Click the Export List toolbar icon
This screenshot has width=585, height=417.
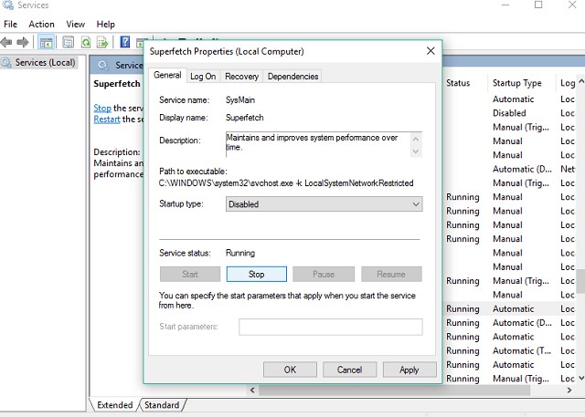coord(103,42)
